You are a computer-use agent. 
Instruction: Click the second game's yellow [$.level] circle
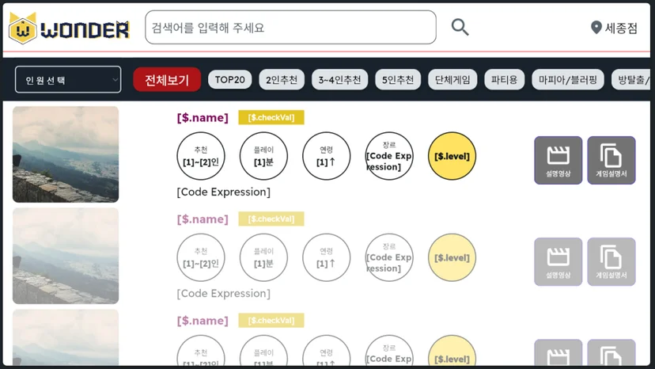click(x=452, y=257)
